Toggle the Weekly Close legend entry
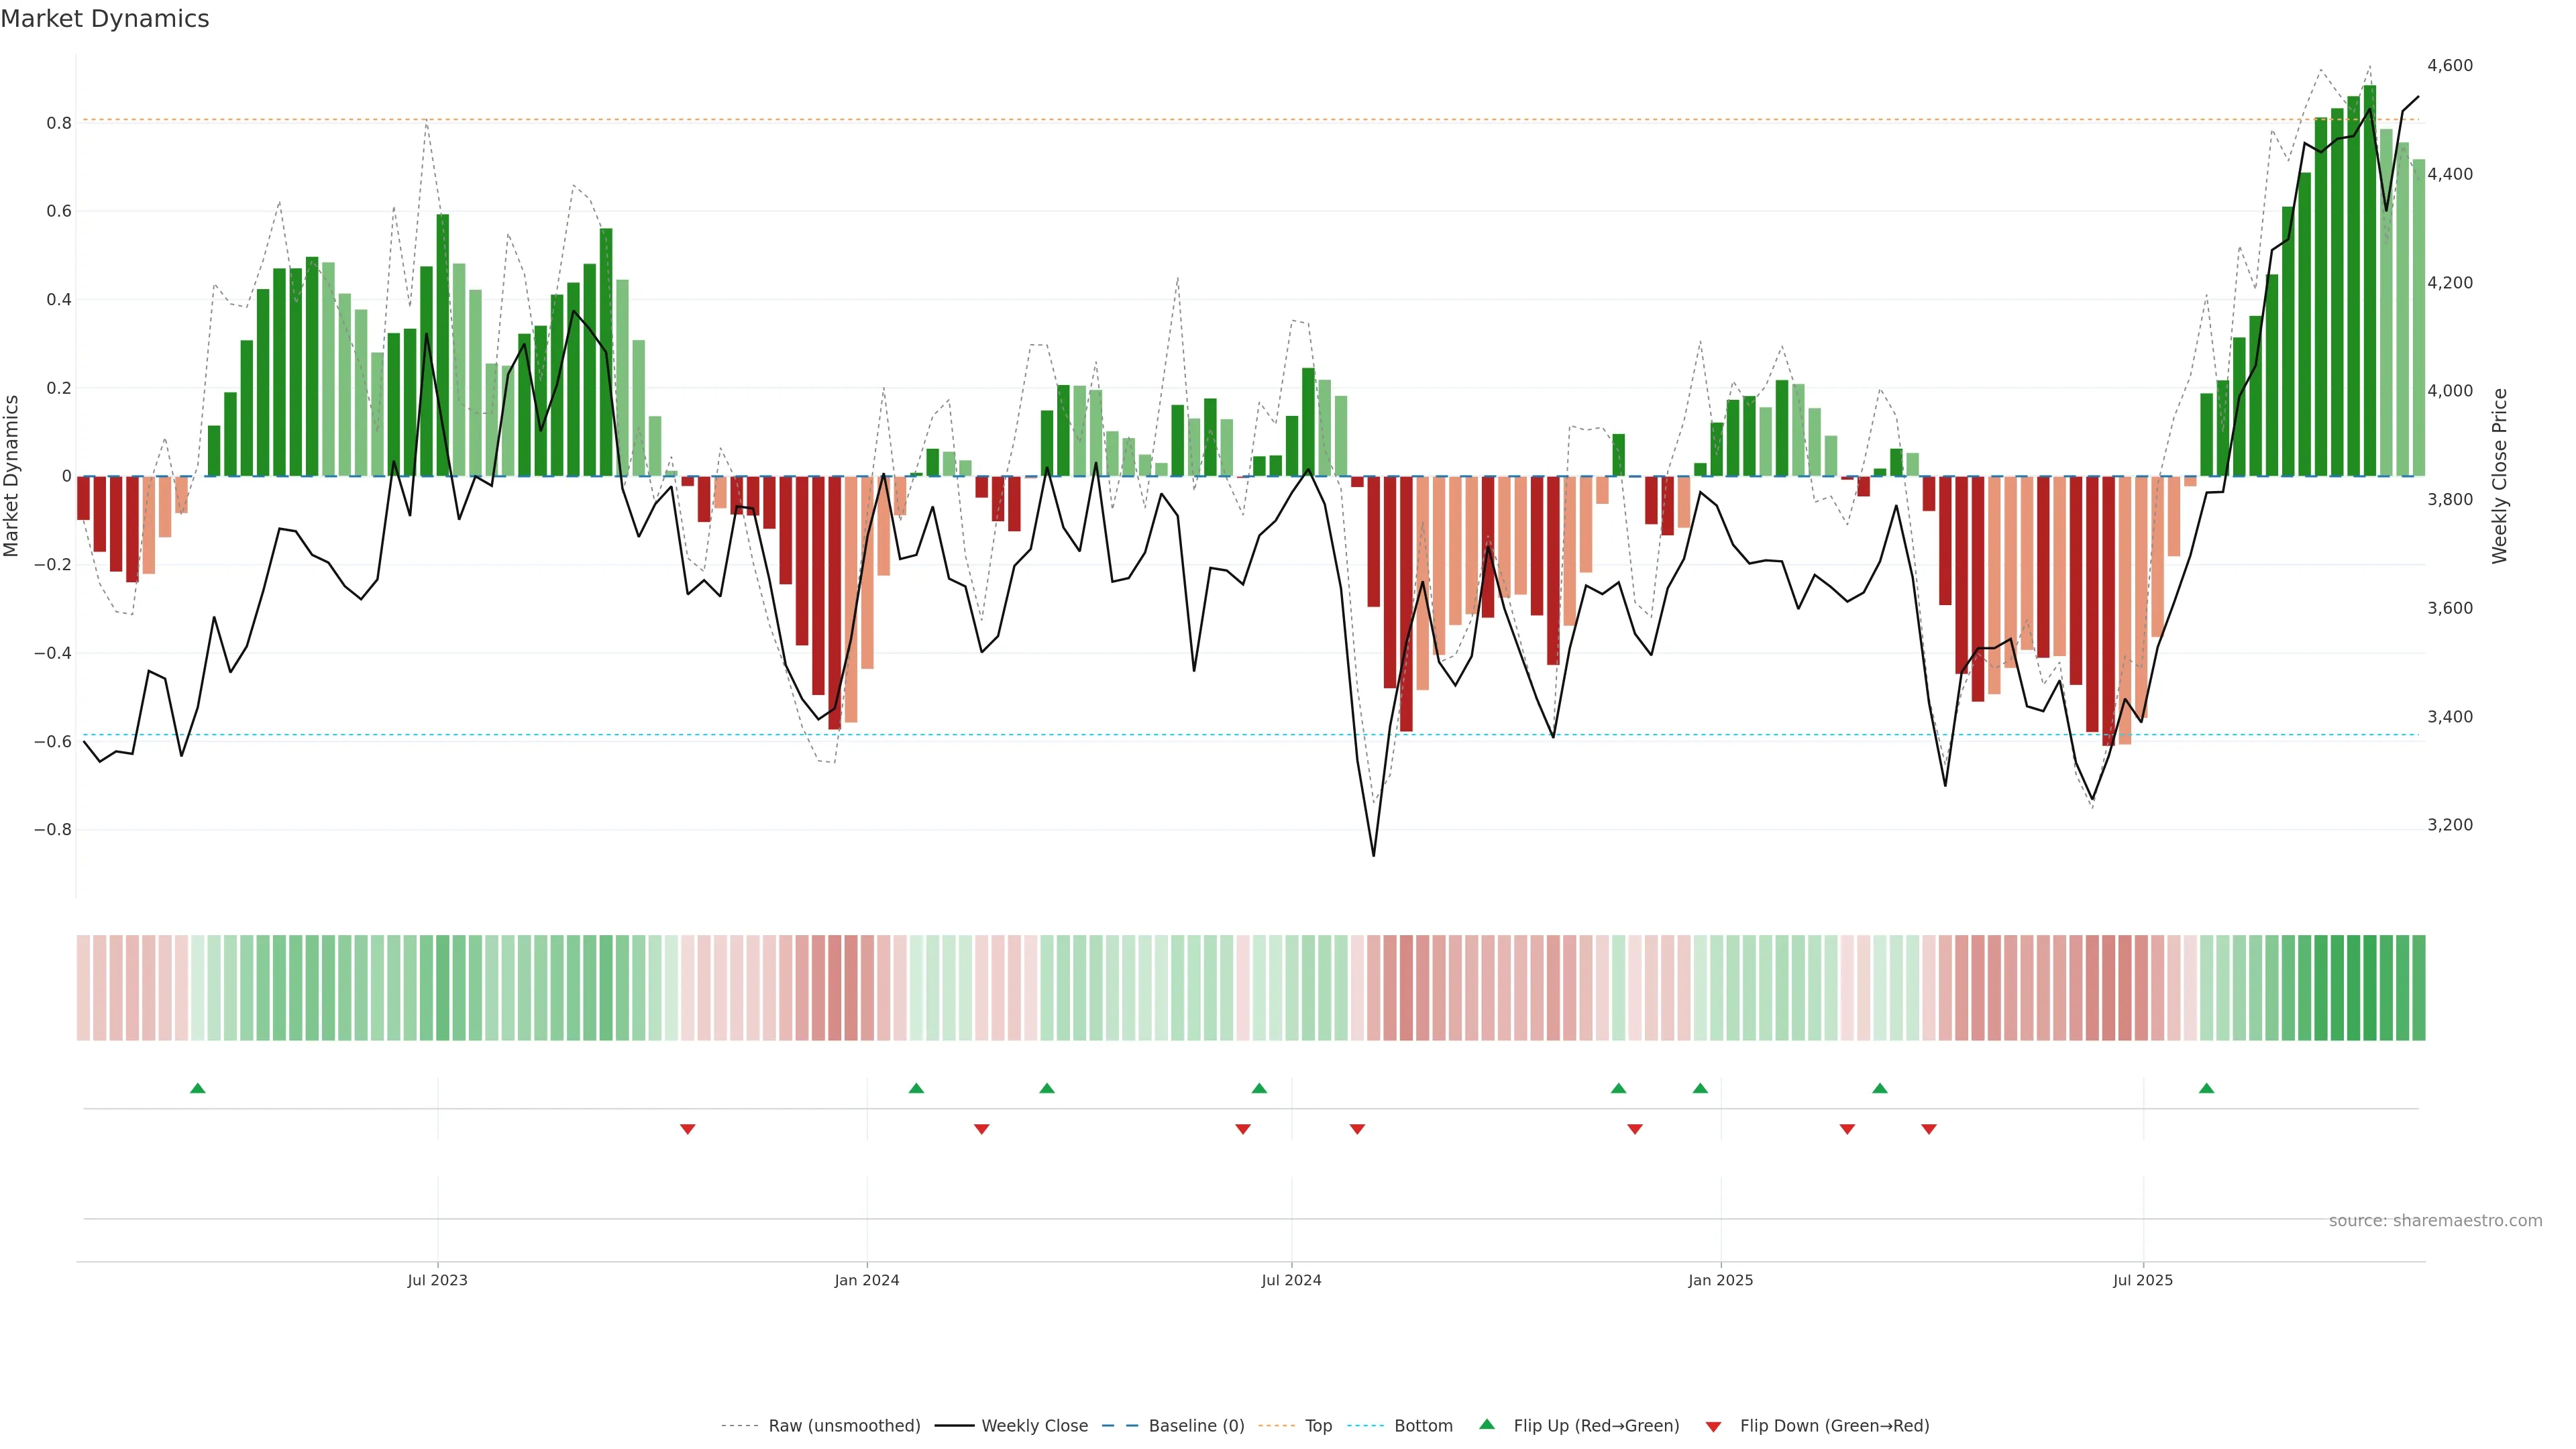Image resolution: width=2576 pixels, height=1449 pixels. [1034, 1426]
